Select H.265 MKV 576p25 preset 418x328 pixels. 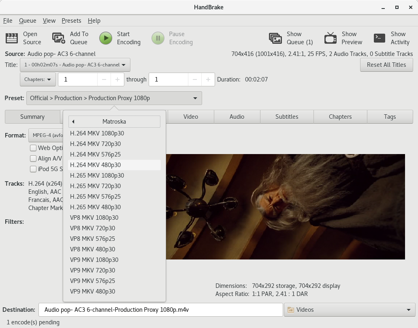tap(114, 196)
